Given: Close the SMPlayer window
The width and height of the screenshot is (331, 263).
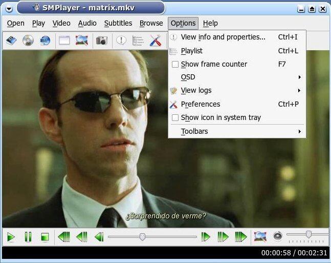Looking at the screenshot, I should [x=322, y=9].
